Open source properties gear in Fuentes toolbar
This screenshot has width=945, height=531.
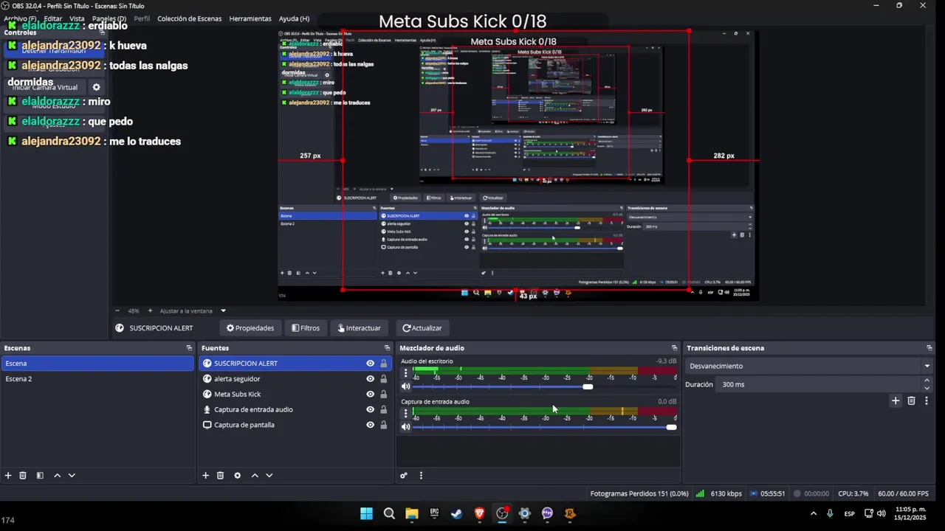click(237, 476)
